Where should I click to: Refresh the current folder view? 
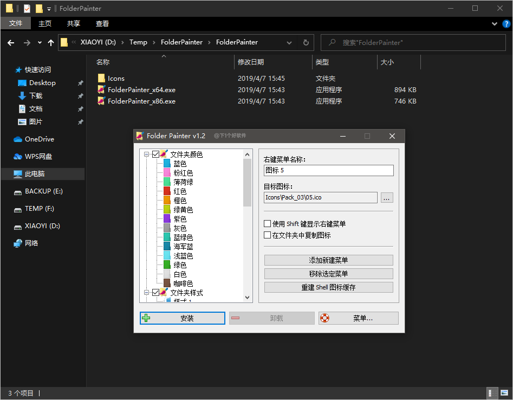click(x=306, y=43)
